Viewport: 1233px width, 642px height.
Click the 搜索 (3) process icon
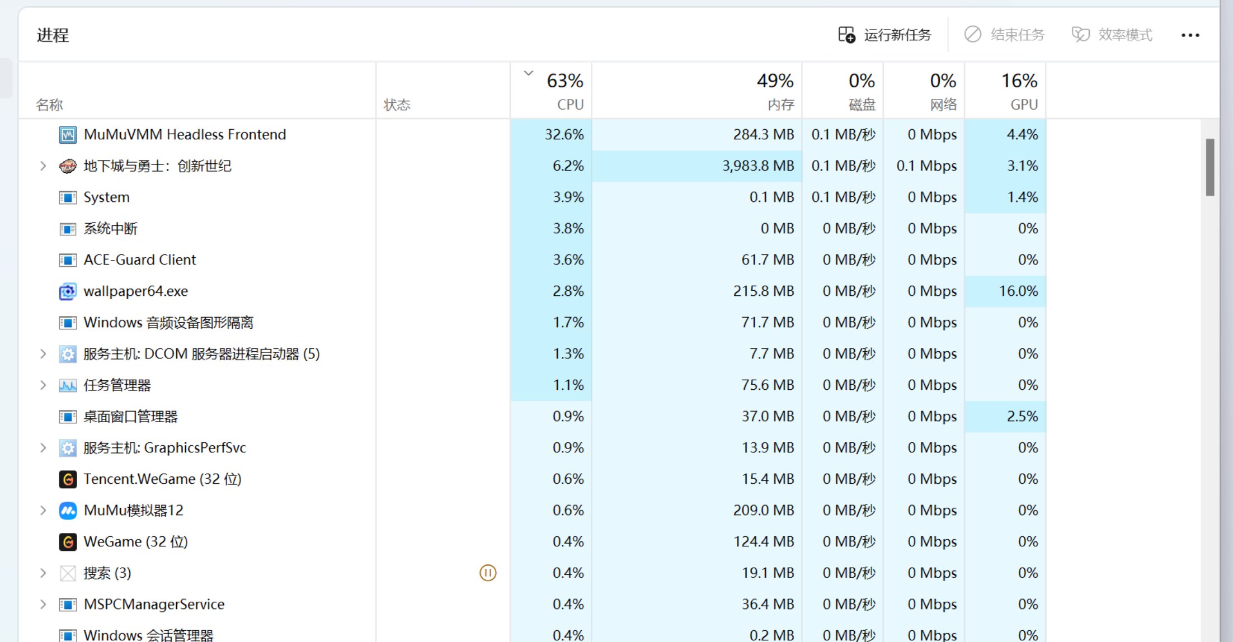[68, 573]
